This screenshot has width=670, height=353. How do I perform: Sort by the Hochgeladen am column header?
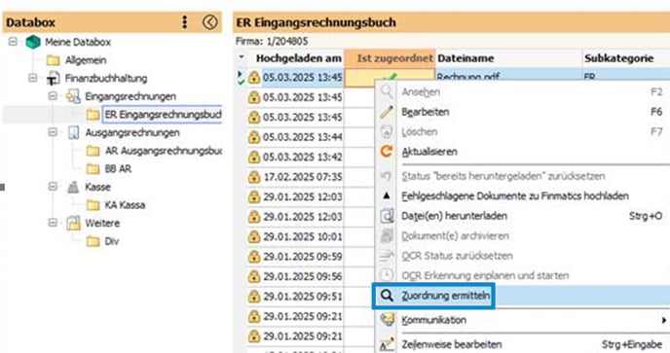click(x=299, y=58)
